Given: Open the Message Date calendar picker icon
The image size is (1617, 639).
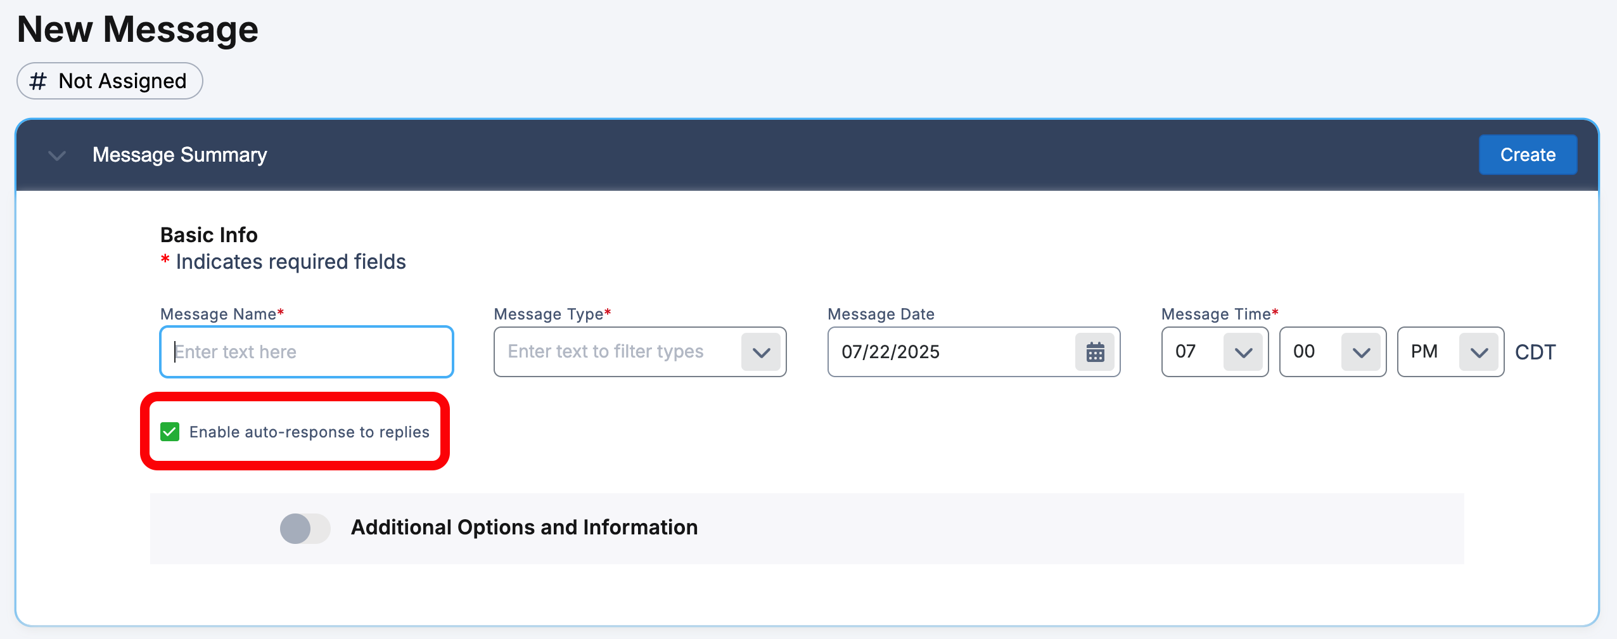Looking at the screenshot, I should tap(1095, 352).
